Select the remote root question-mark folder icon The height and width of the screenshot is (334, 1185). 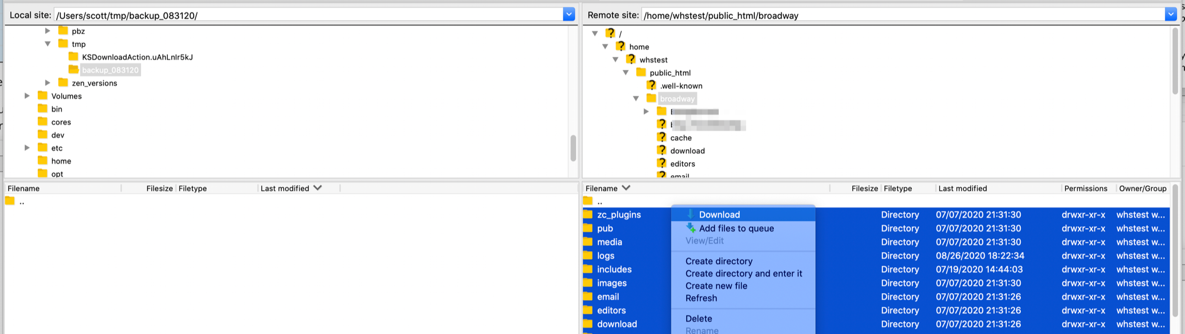[x=610, y=33]
